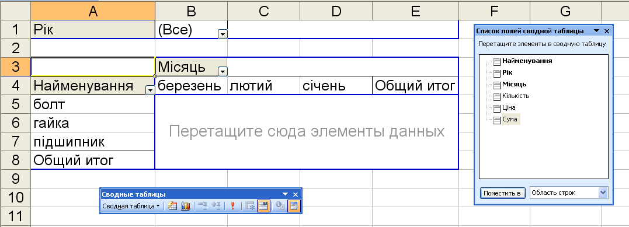Click the підшипник row cell
The width and height of the screenshot is (629, 227).
point(93,142)
